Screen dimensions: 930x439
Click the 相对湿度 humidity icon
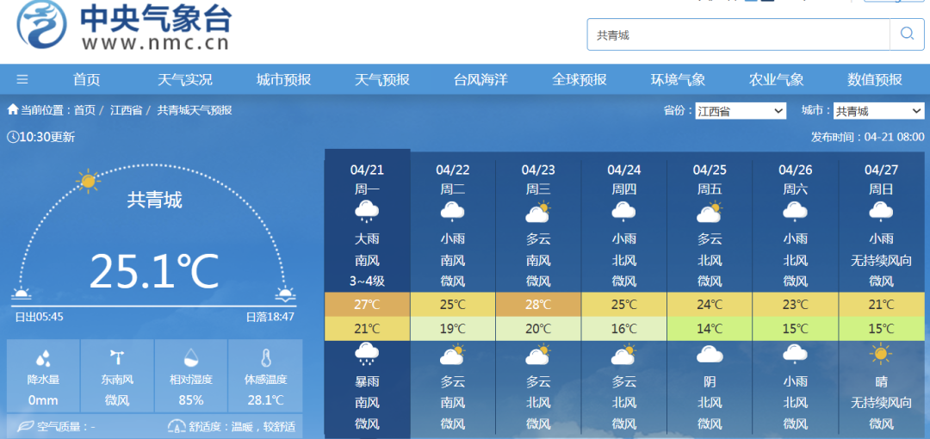(191, 358)
